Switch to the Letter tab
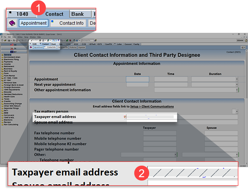 119,44
